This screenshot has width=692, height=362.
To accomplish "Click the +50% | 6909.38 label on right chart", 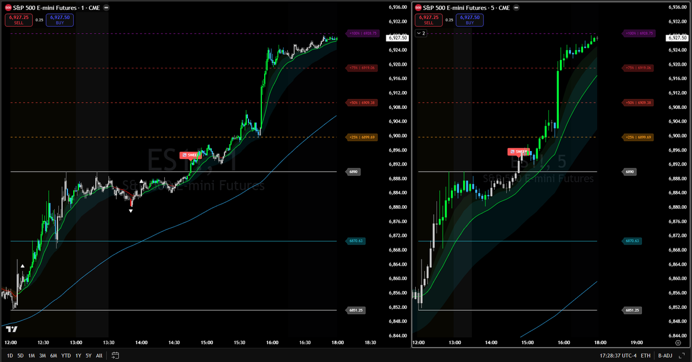I will pos(638,103).
